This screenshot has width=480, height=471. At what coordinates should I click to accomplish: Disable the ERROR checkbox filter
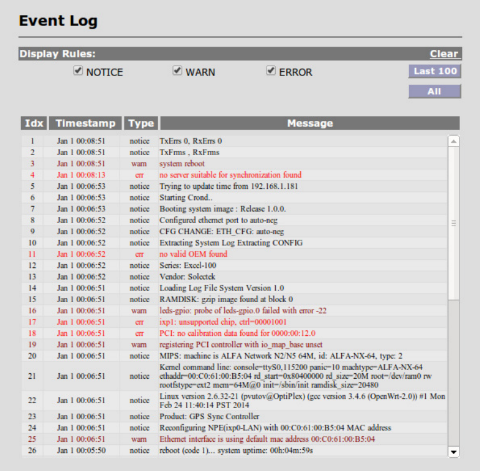point(271,71)
